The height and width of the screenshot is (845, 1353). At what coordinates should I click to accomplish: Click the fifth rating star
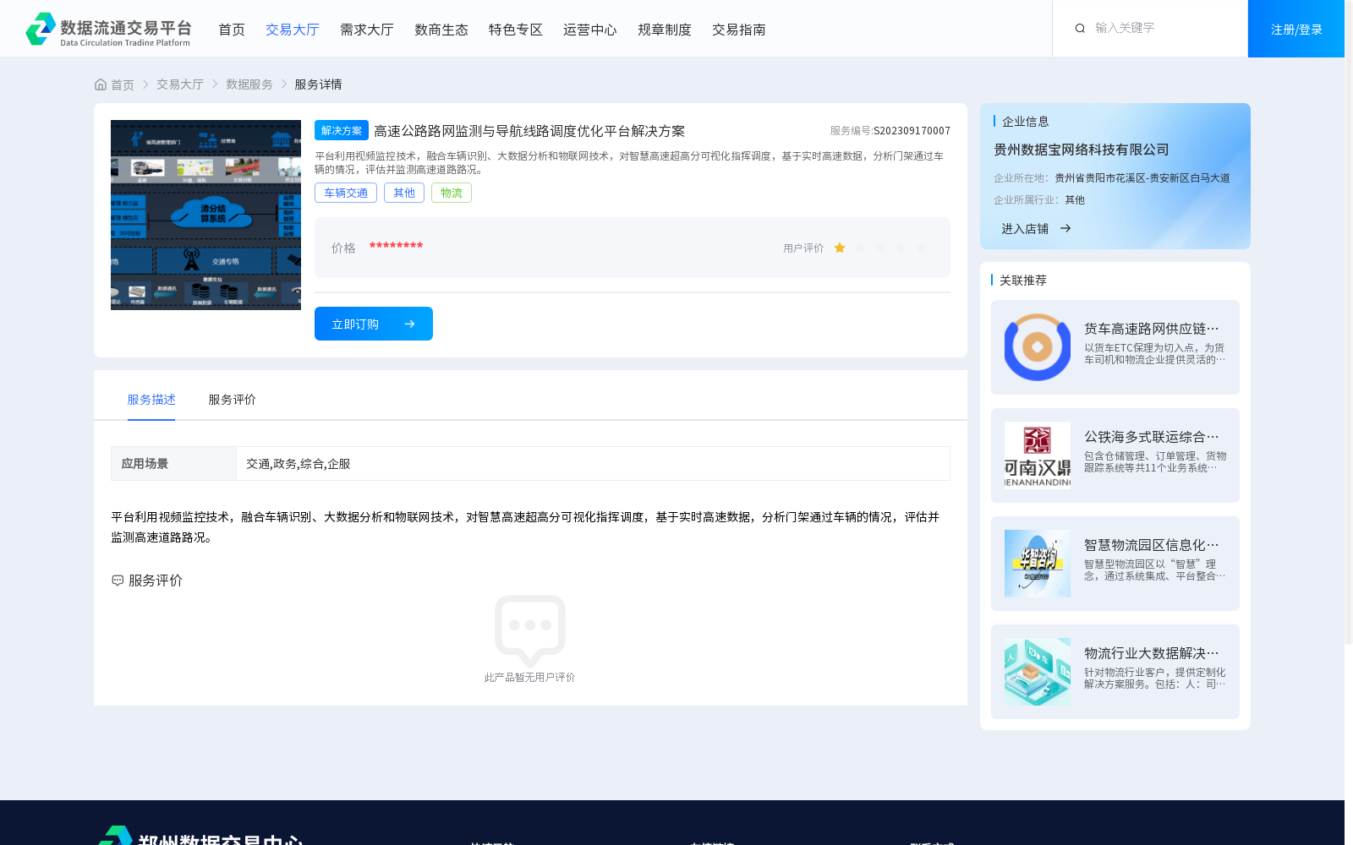[921, 248]
